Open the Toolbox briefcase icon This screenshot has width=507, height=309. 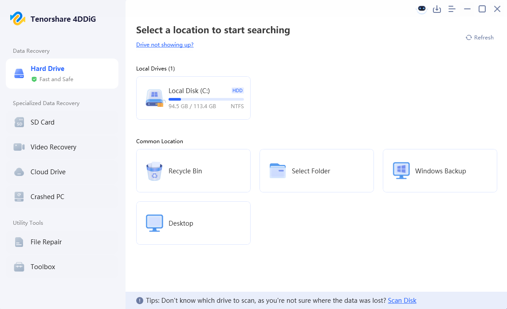pyautogui.click(x=19, y=267)
